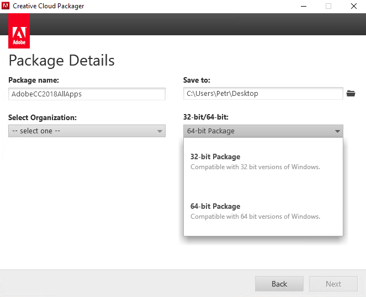The image size is (366, 297).
Task: Click the 'Save to:' label
Action: pos(197,80)
